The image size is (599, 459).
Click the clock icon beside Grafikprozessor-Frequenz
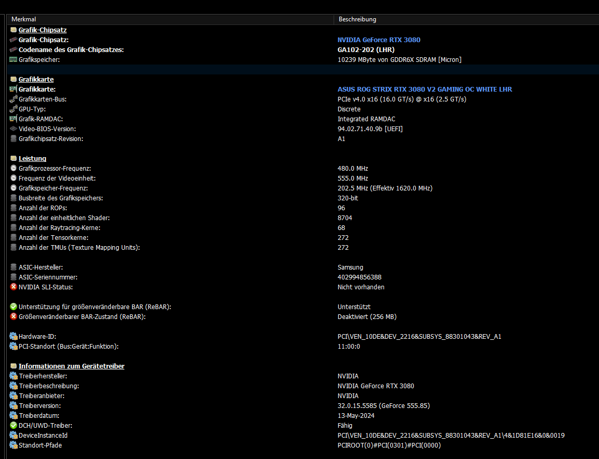[14, 168]
